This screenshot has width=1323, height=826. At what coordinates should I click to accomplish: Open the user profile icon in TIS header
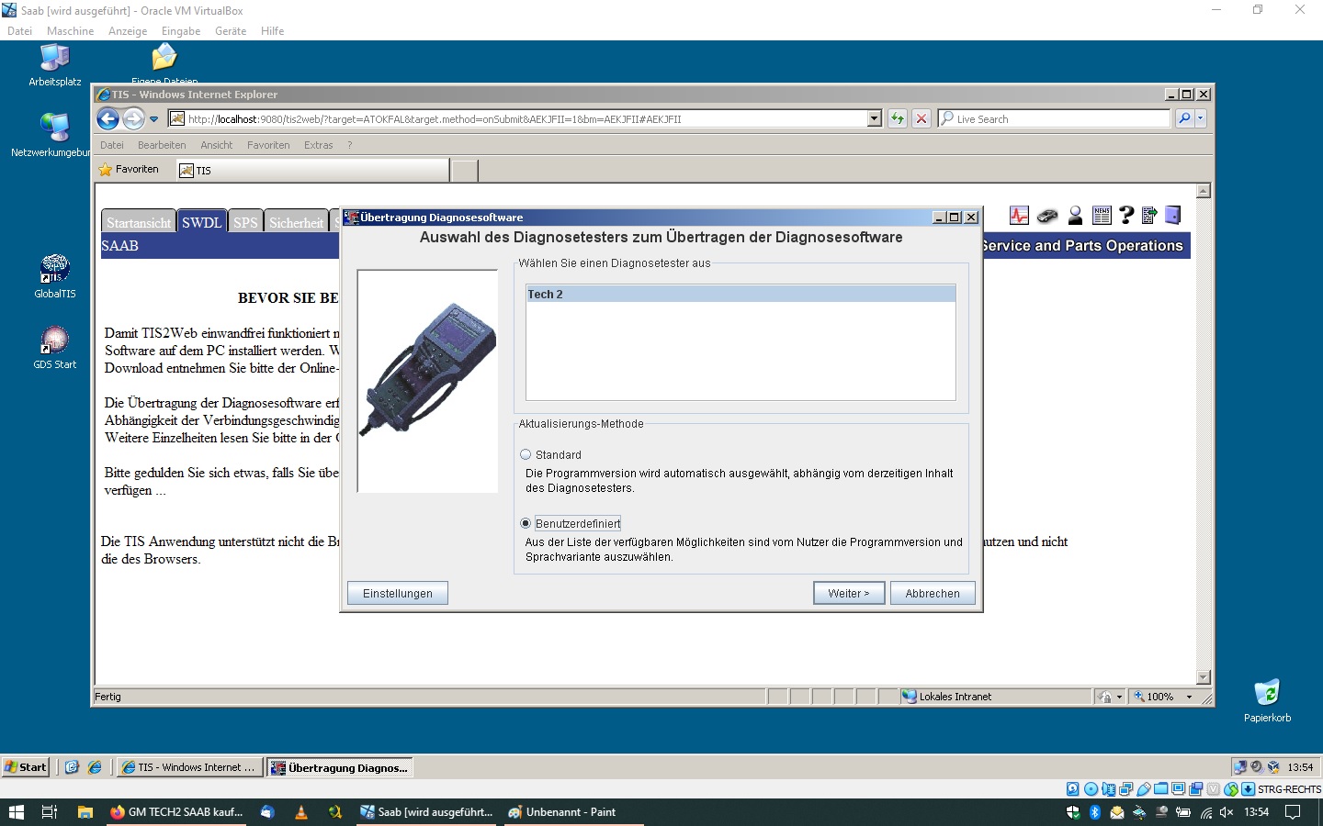tap(1075, 216)
